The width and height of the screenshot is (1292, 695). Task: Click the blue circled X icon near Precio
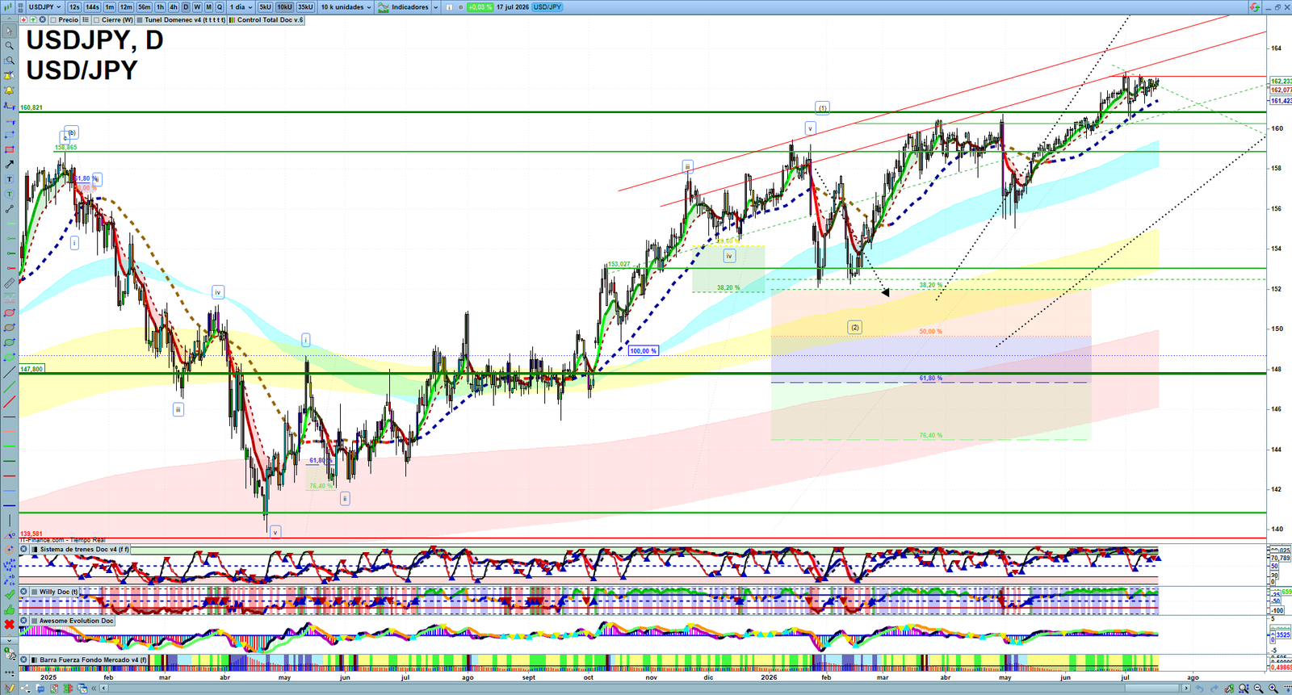pyautogui.click(x=42, y=19)
